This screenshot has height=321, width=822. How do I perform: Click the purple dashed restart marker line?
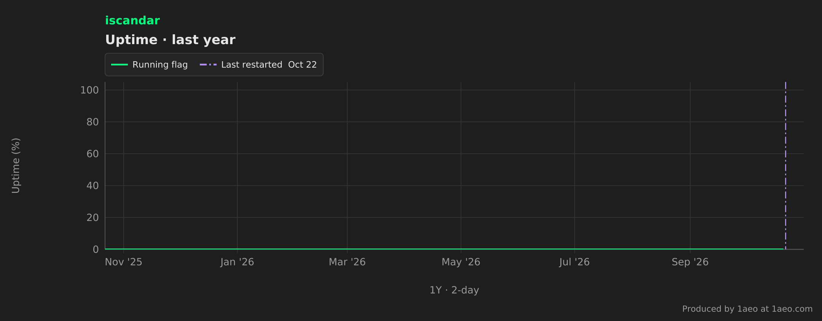click(x=785, y=165)
